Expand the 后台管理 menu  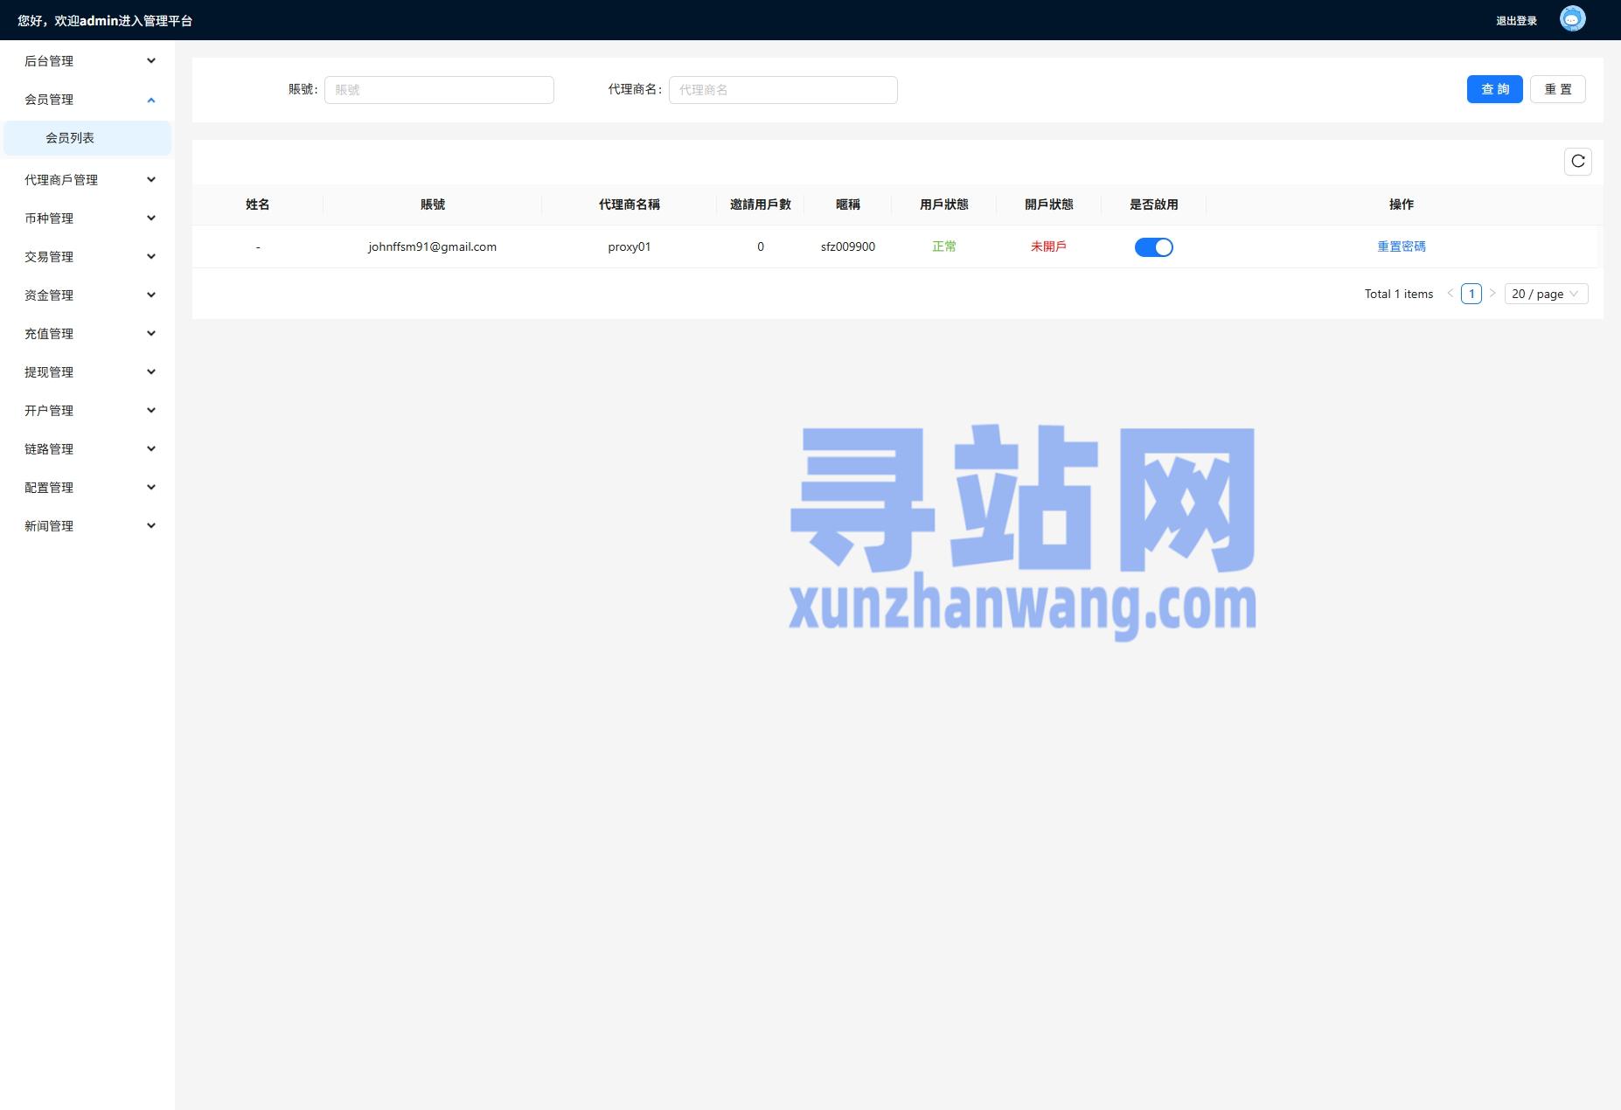[x=87, y=61]
